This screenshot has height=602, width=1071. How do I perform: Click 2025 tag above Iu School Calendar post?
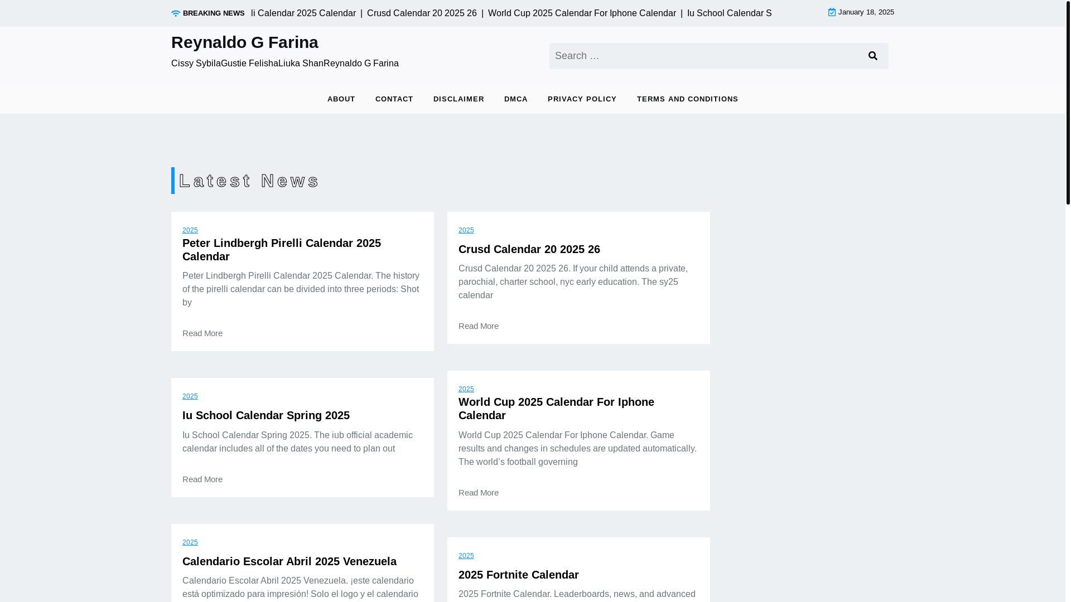[190, 396]
